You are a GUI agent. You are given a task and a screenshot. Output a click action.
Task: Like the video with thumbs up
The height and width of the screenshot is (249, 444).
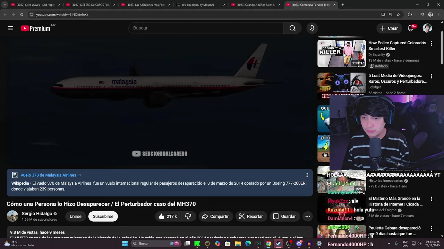tap(168, 216)
